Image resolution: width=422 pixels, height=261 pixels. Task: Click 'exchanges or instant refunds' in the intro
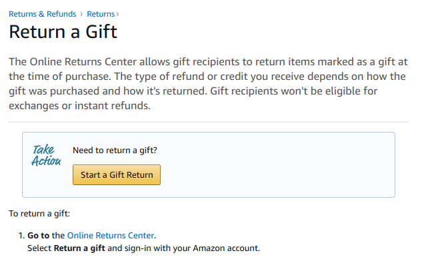point(79,106)
